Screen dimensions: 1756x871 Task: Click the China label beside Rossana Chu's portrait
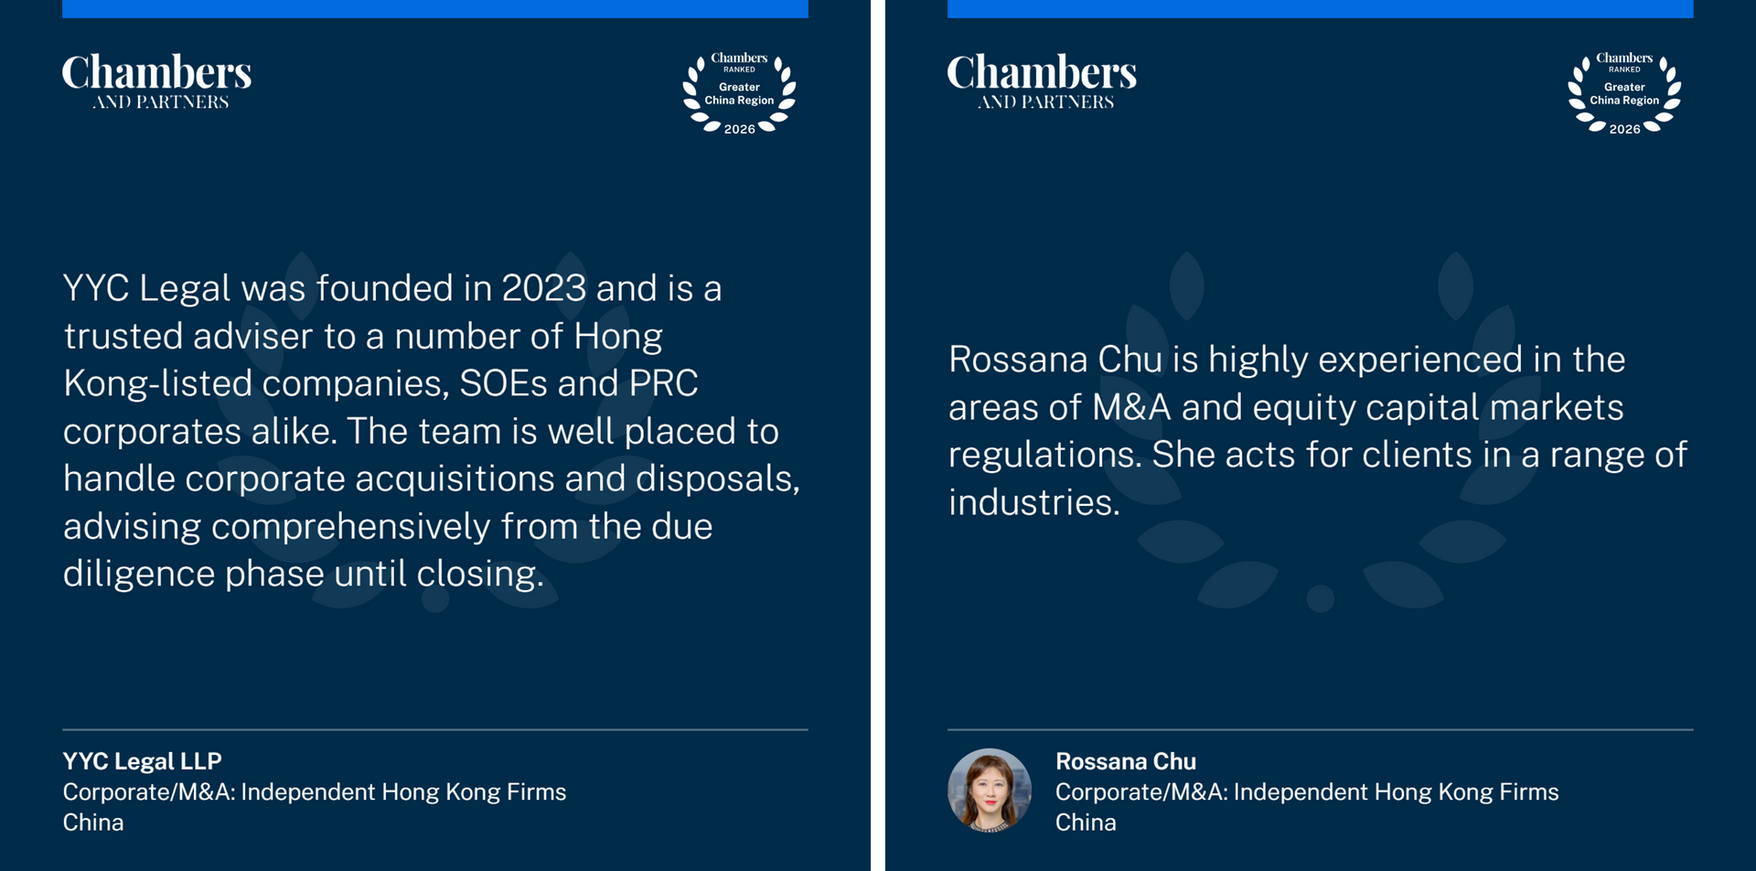(x=1086, y=822)
